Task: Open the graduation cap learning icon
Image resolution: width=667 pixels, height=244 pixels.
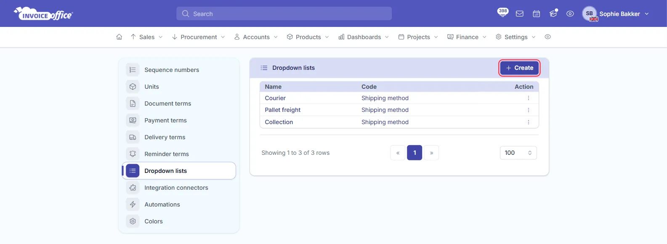Action: [553, 13]
